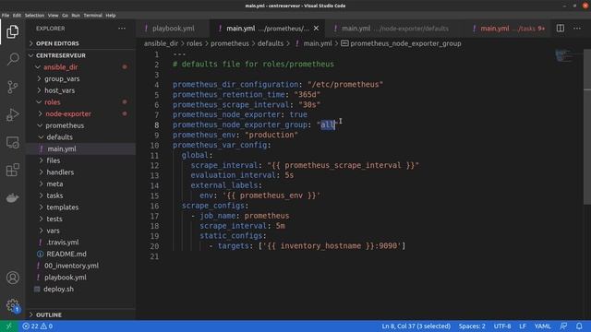Open the Go menu
The height and width of the screenshot is (332, 591).
(65, 16)
